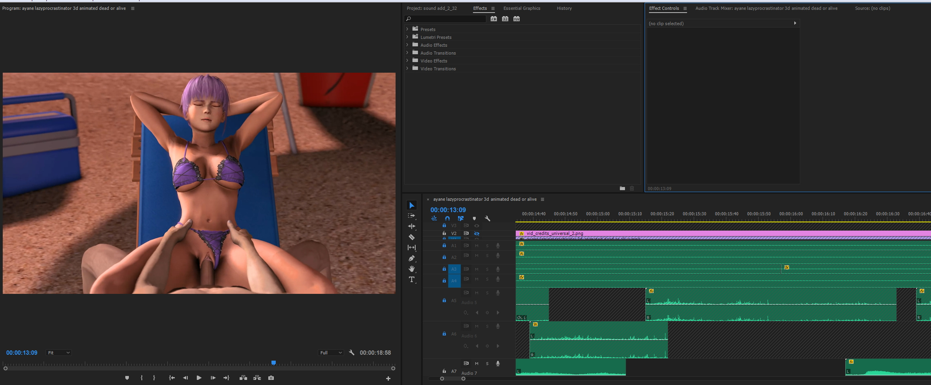Create a new custom bin in Effects panel
The width and height of the screenshot is (931, 385).
(622, 188)
